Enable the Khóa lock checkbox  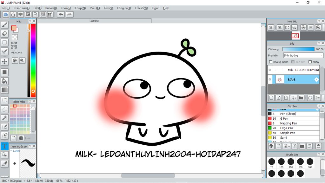(310, 62)
